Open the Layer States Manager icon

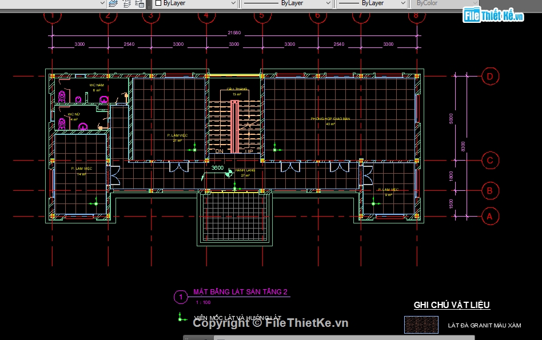point(140,3)
